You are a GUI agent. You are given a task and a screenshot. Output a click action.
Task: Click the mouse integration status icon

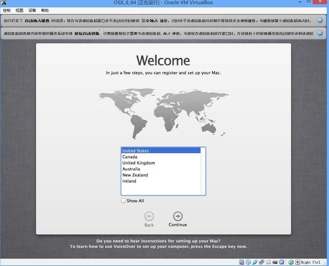291,262
